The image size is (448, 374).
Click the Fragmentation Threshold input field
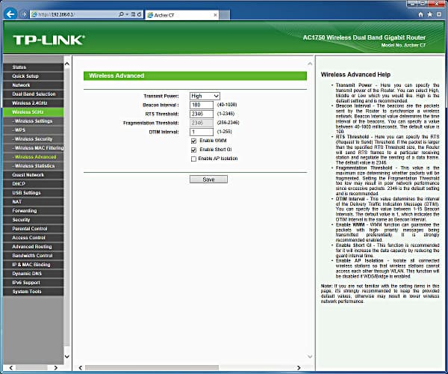[202, 123]
